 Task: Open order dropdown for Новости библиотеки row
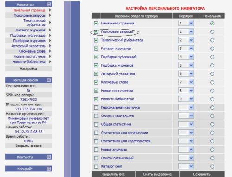click(186, 99)
